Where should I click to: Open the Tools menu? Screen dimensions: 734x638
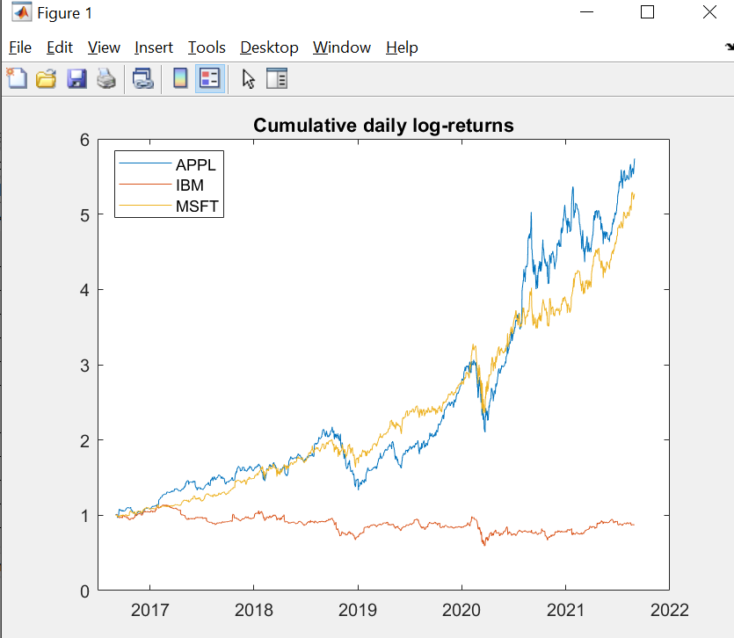[206, 47]
